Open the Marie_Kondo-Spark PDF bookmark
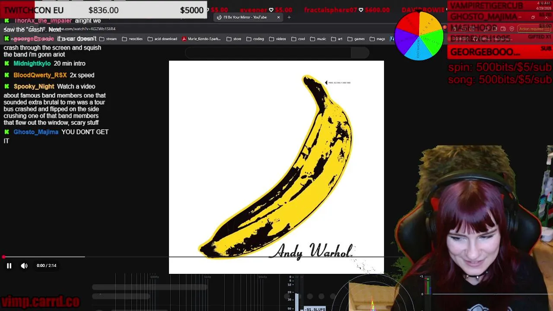553x311 pixels. pyautogui.click(x=201, y=39)
